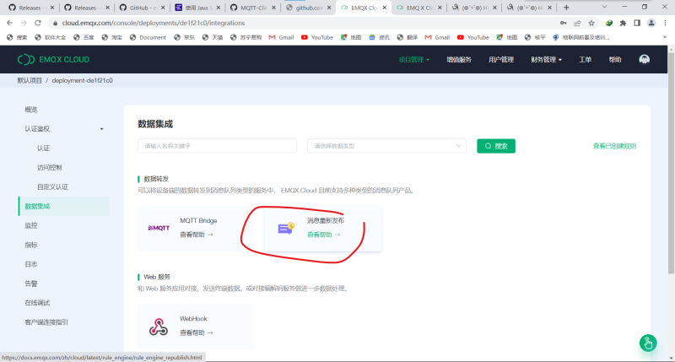The image size is (675, 362).
Task: Click the page vertical scrollbar
Action: (671, 161)
